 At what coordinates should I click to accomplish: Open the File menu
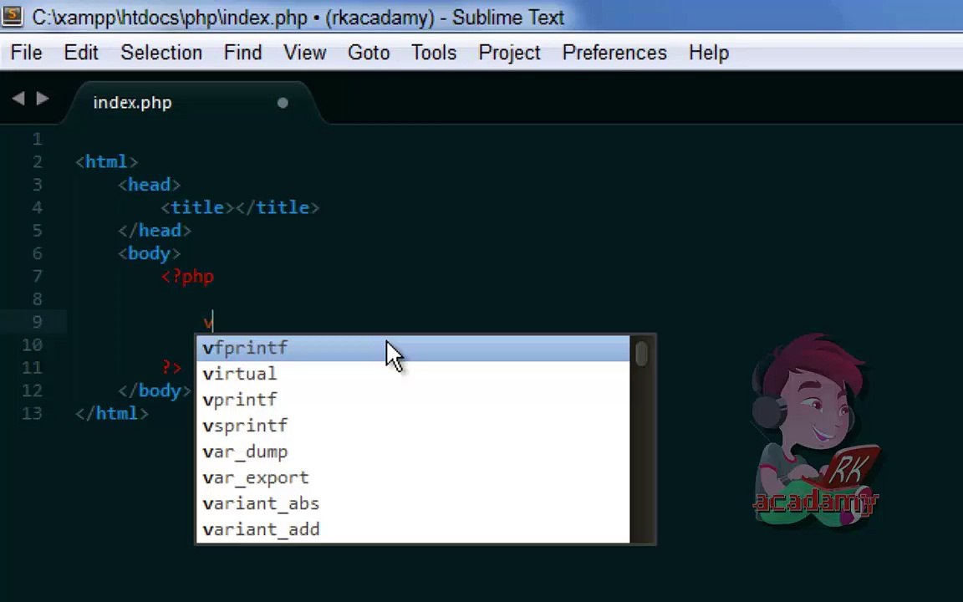pos(27,53)
